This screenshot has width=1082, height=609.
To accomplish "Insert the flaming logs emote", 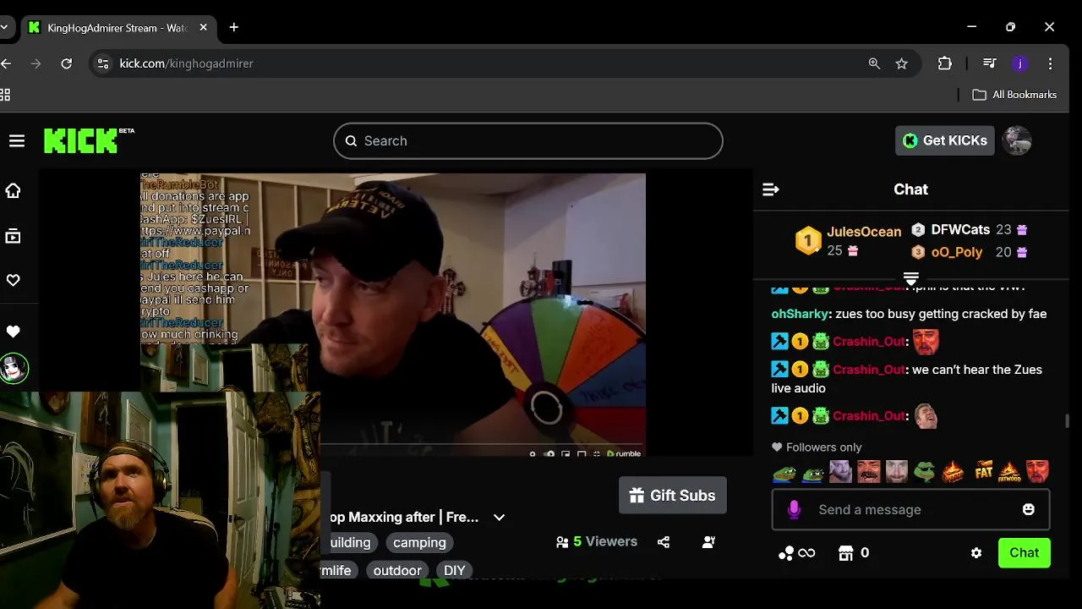I will [x=954, y=472].
